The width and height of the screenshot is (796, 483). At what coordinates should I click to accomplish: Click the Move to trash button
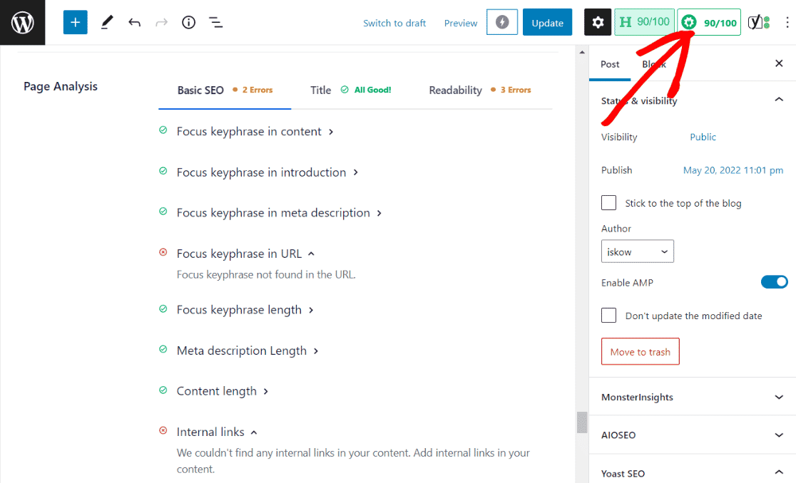coord(640,352)
